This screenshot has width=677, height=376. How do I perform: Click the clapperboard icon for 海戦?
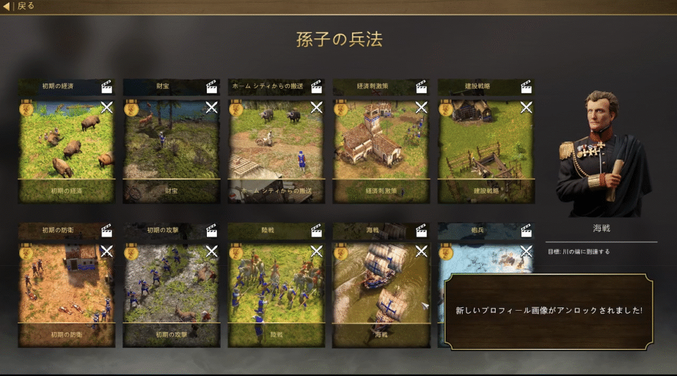(x=421, y=230)
